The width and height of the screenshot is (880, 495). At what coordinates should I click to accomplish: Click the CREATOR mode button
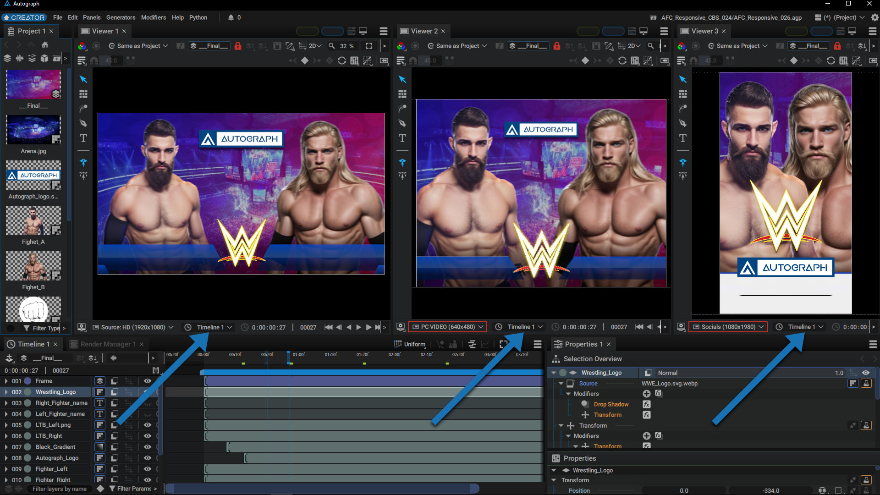[x=24, y=17]
